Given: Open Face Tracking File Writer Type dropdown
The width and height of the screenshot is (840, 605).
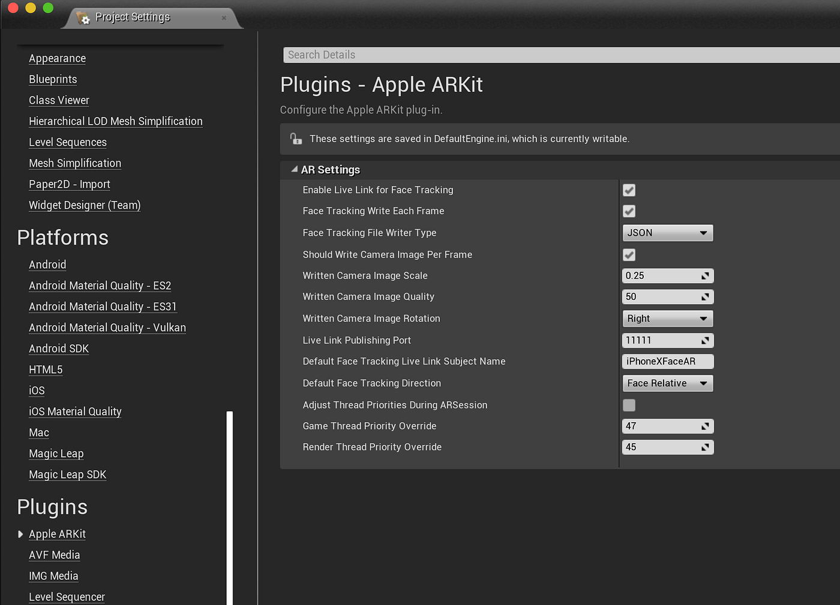Looking at the screenshot, I should coord(668,233).
